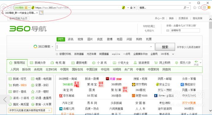Click the browser forward arrow button
This screenshot has height=115, width=212.
click(11, 8)
